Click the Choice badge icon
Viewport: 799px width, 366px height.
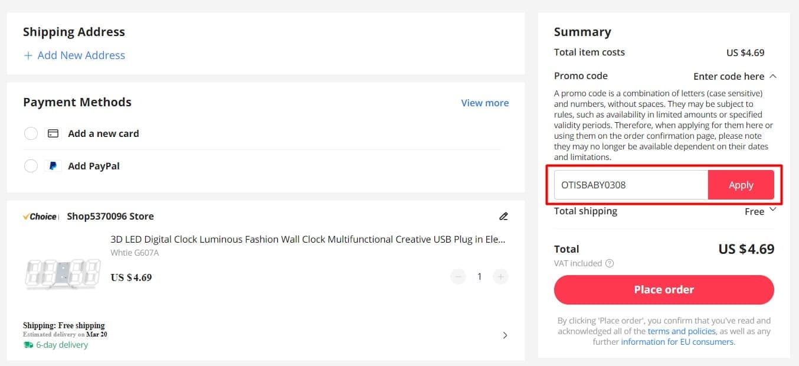40,217
